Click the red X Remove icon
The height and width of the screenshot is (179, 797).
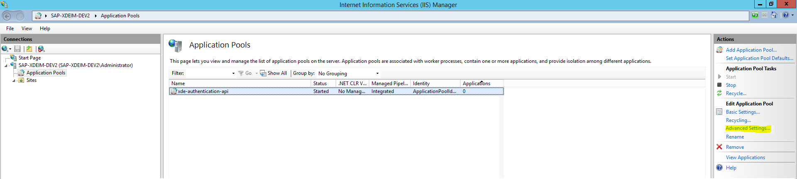(x=719, y=147)
